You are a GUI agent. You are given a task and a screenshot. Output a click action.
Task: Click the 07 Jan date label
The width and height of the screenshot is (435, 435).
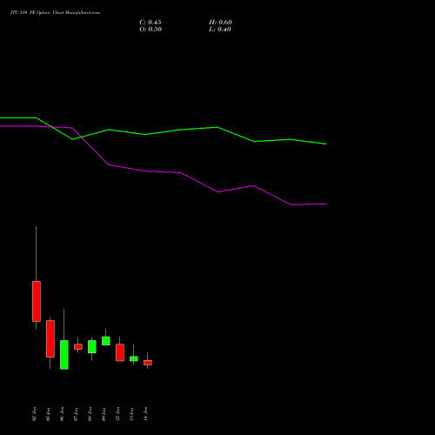(76, 414)
